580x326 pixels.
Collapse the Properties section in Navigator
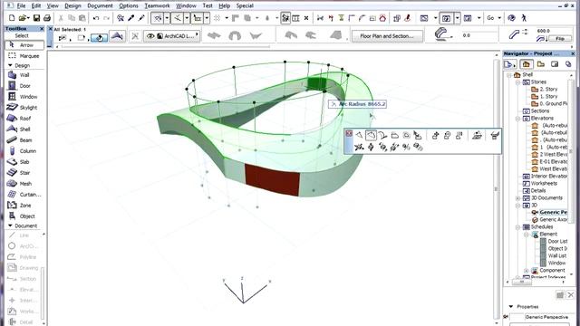coord(511,306)
